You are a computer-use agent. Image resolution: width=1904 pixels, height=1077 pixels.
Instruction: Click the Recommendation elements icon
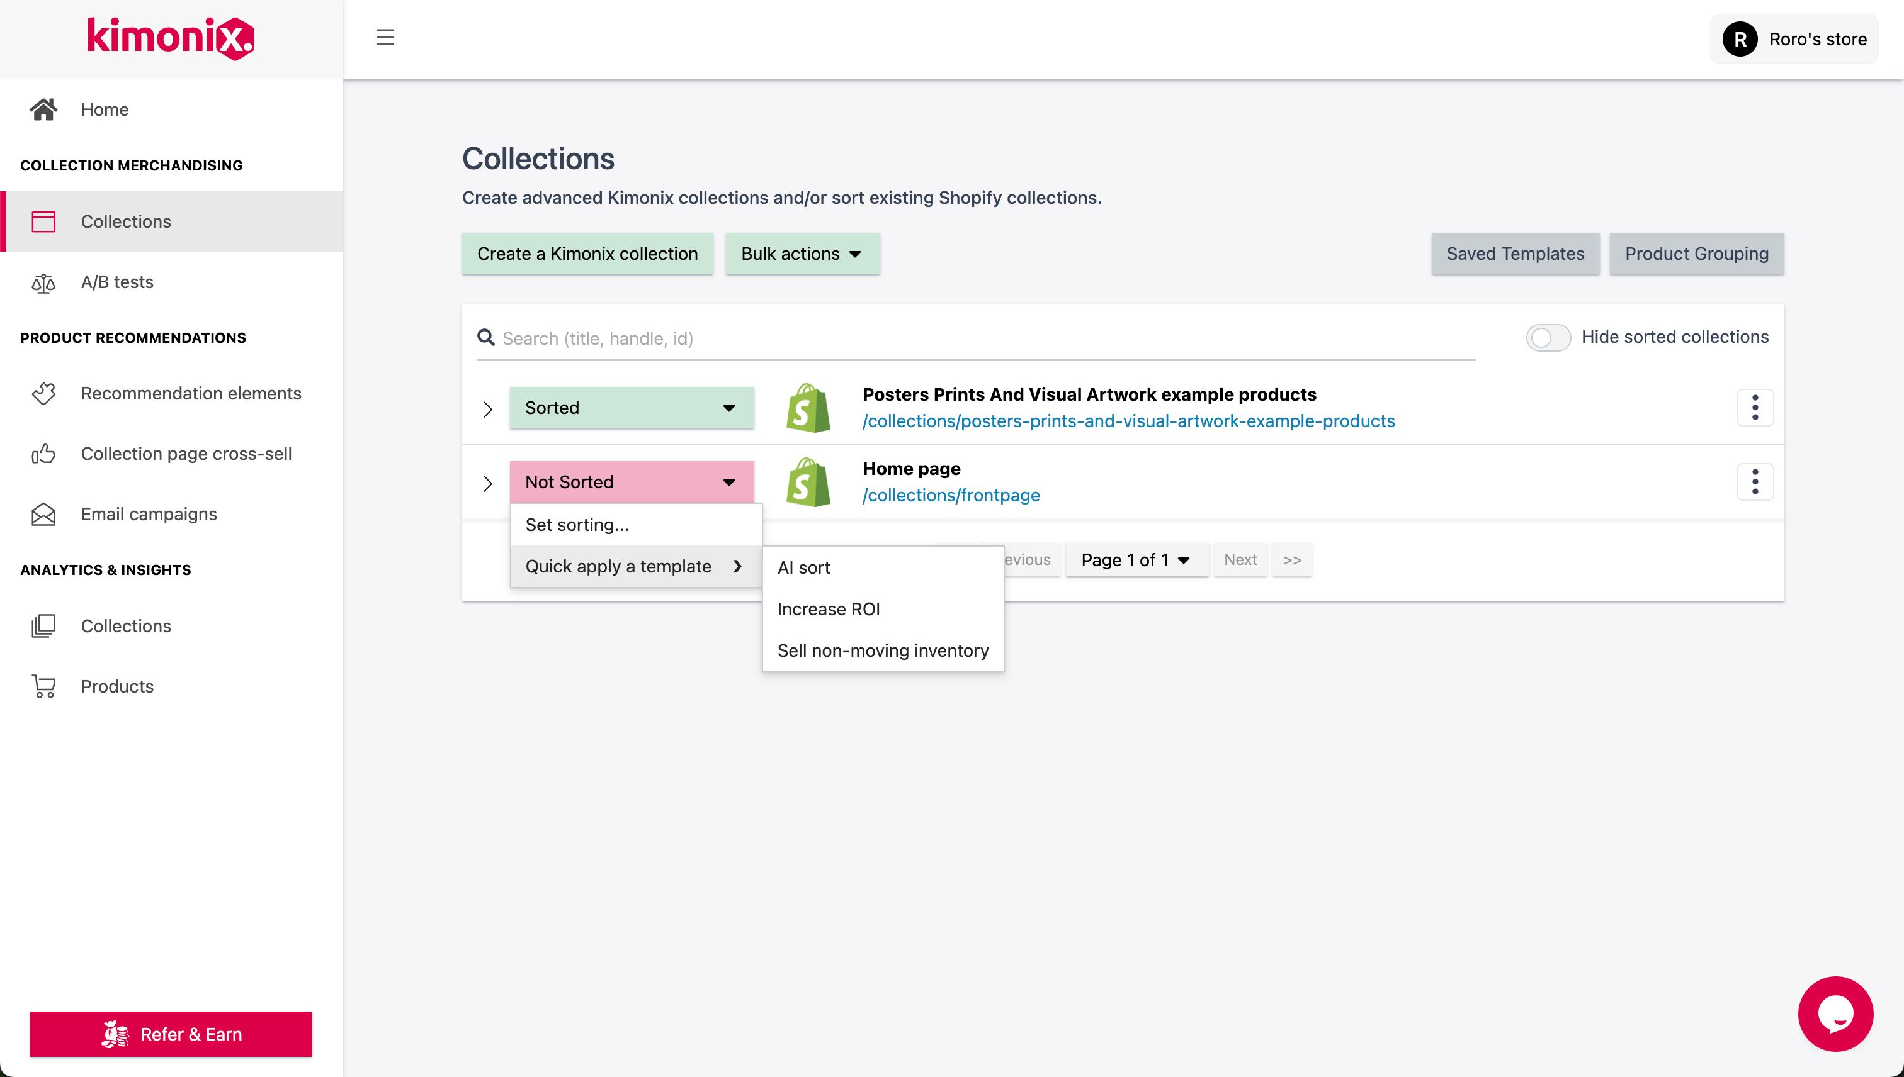[x=43, y=394]
